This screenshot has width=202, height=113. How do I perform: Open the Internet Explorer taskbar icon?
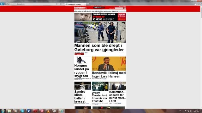62,111
